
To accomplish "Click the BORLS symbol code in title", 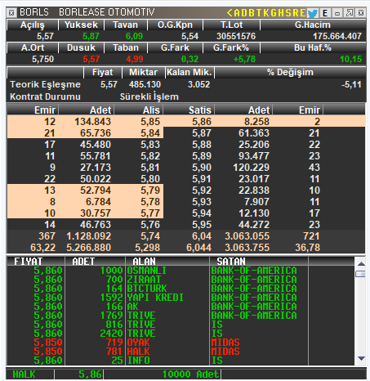I will click(x=34, y=12).
